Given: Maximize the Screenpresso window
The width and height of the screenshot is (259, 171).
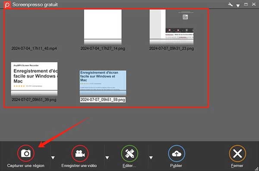Looking at the screenshot, I should point(246,4).
